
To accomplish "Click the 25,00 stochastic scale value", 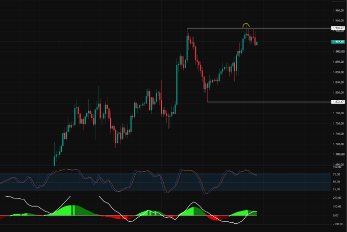I will 337,189.
